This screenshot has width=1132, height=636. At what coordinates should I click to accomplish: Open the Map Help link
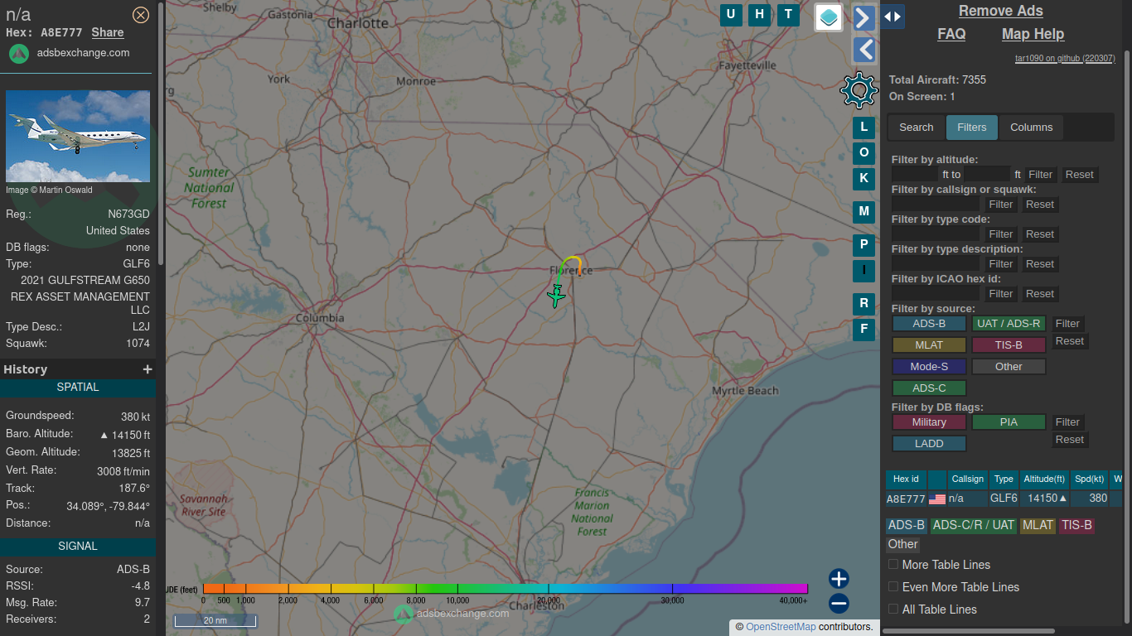[x=1033, y=34]
